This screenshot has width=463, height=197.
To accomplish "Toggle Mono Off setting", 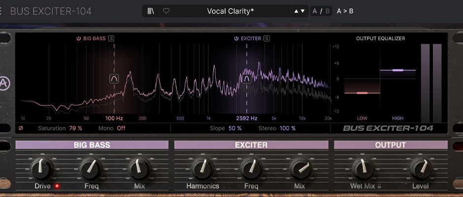I will pos(121,128).
